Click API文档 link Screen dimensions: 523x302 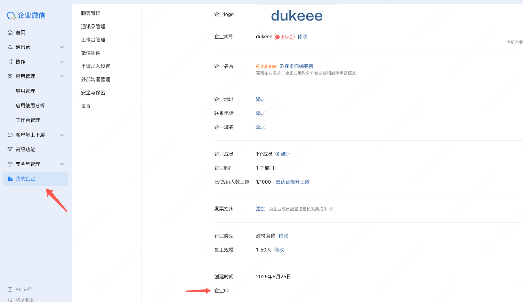click(24, 289)
